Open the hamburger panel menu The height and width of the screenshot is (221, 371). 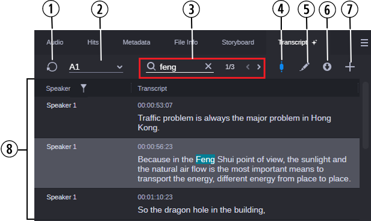(364, 43)
